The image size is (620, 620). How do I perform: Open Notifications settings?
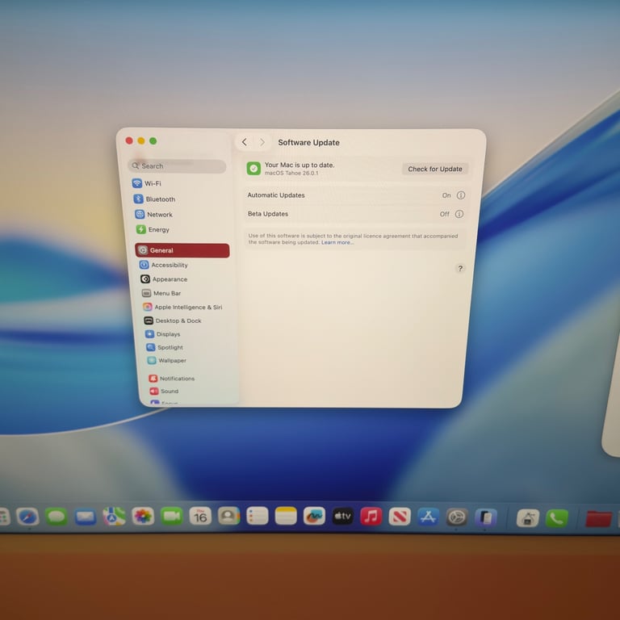(172, 379)
